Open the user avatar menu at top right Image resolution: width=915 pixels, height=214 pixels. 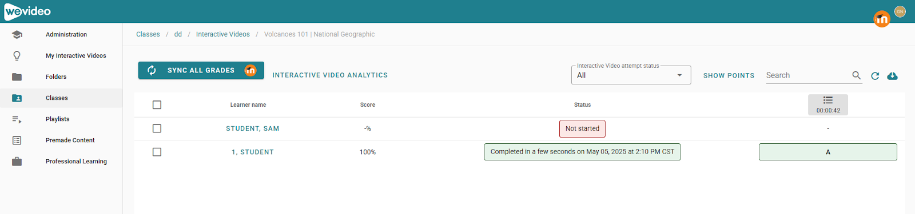point(900,11)
